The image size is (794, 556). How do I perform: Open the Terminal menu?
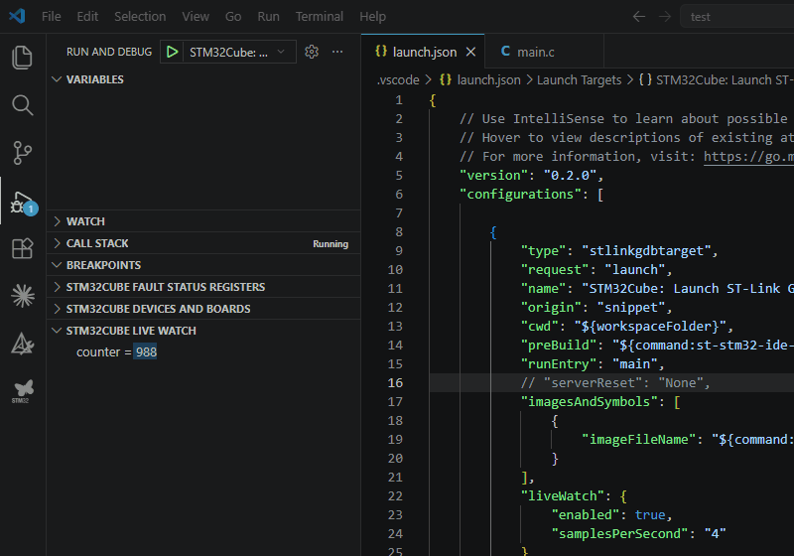[319, 16]
